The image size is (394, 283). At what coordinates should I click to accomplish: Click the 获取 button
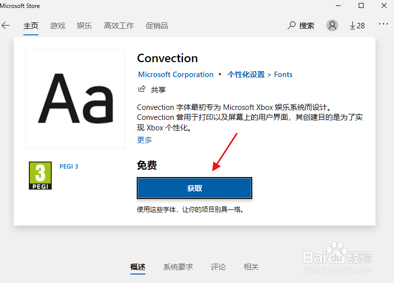click(x=195, y=188)
